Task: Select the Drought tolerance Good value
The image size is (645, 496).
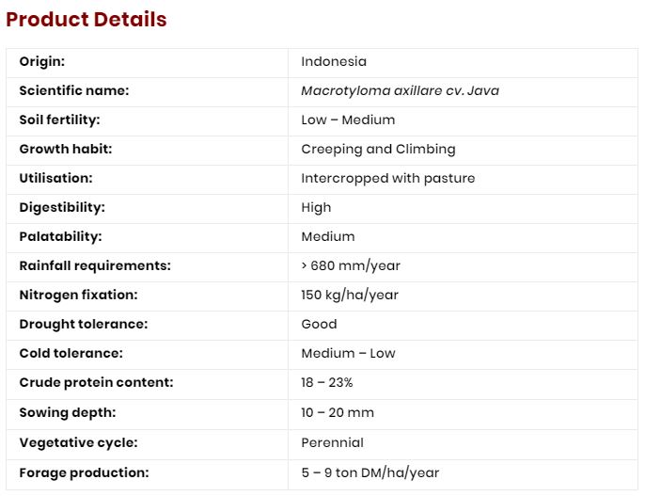Action: coord(319,324)
